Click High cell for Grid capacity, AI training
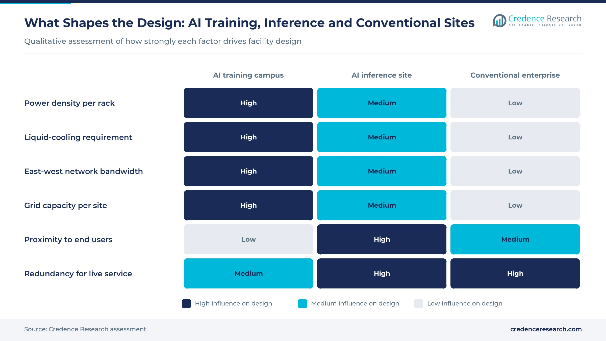 248,205
